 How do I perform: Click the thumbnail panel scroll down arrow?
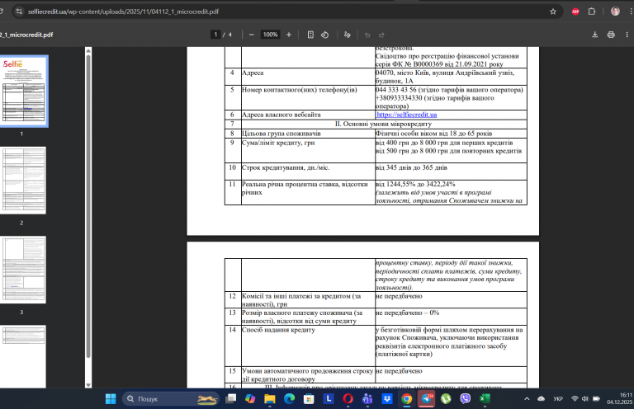[88, 385]
